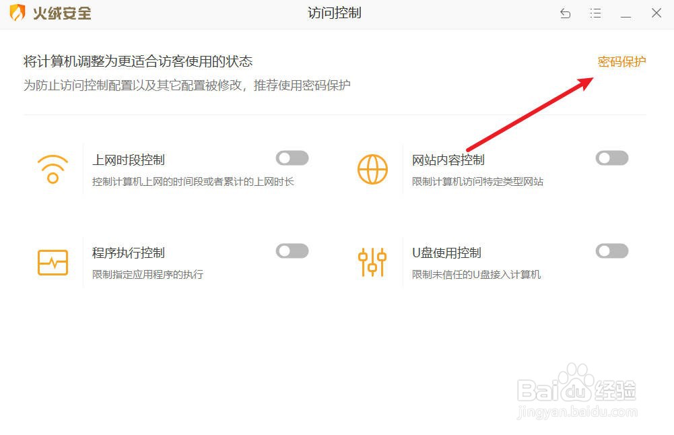The image size is (674, 435).
Task: Open the 程序执行控制 settings title
Action: pos(129,253)
